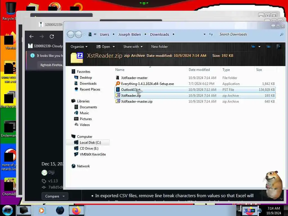Open Recent Places in navigation pane

[x=90, y=89]
